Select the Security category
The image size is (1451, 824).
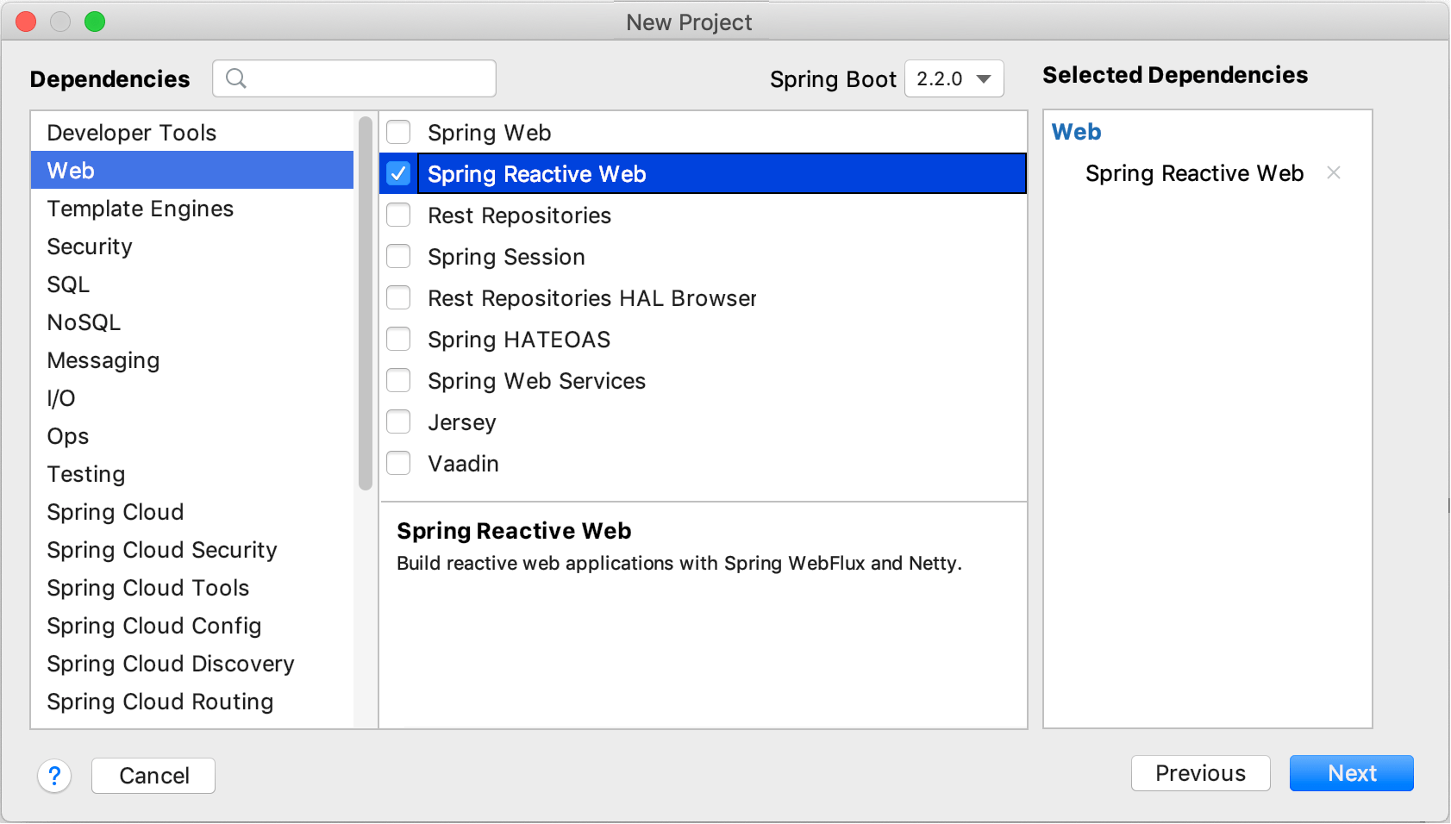89,246
